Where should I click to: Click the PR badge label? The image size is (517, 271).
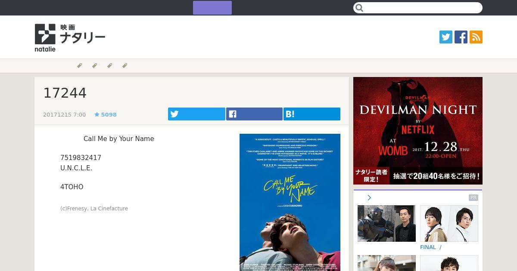(473, 198)
